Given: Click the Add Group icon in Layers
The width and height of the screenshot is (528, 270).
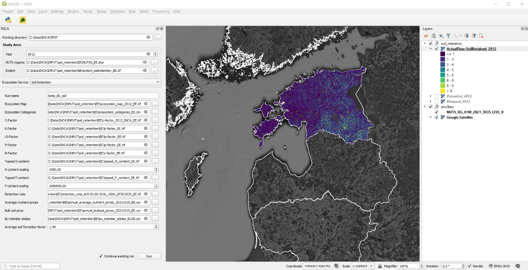Looking at the screenshot, I should (434, 36).
